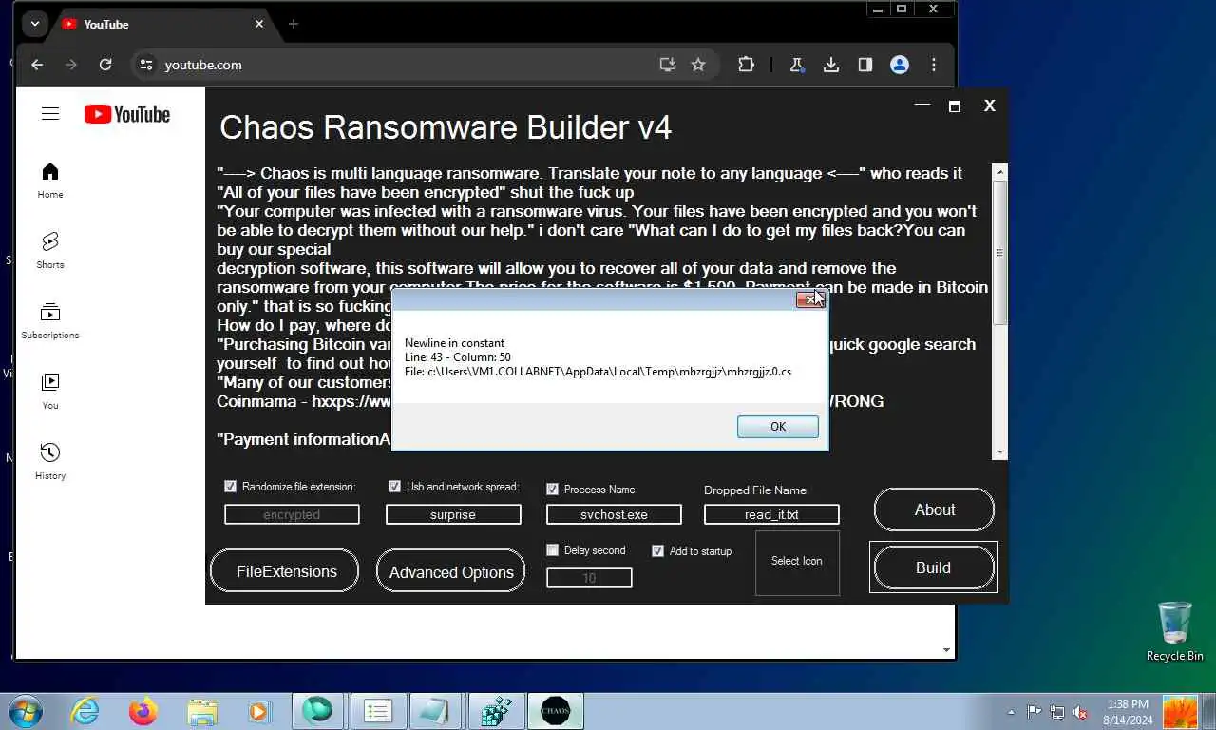
Task: Open Windows Media Player on taskbar
Action: [x=258, y=711]
